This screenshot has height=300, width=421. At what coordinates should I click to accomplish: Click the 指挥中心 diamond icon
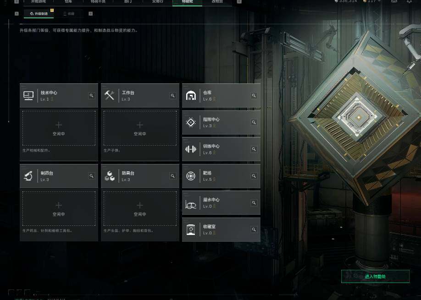pos(191,122)
